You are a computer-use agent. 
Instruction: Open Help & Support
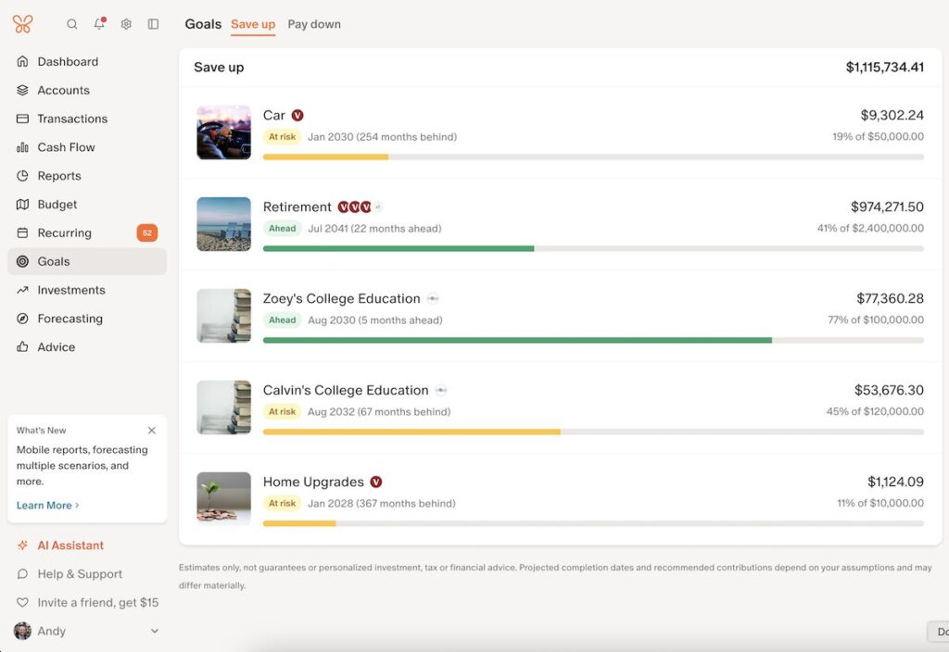point(87,573)
